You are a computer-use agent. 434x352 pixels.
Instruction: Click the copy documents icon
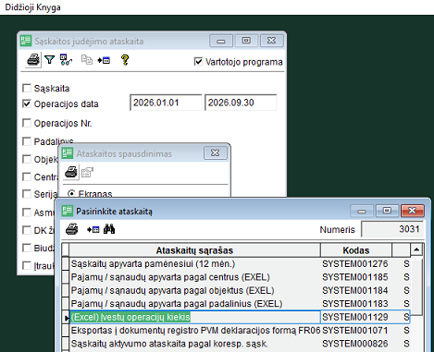pyautogui.click(x=87, y=60)
